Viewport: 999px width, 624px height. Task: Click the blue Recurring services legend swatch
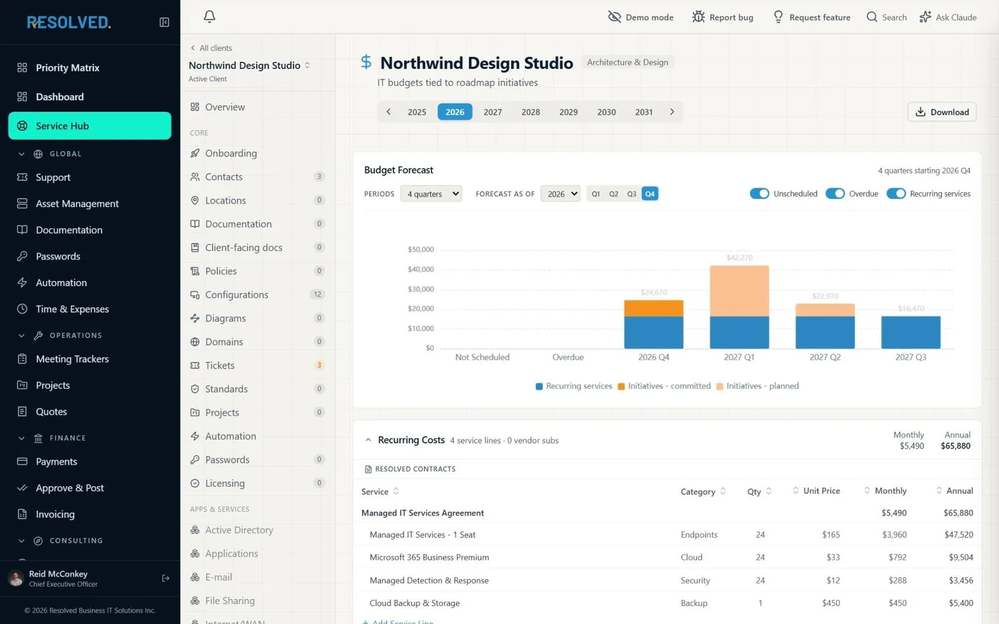(539, 386)
